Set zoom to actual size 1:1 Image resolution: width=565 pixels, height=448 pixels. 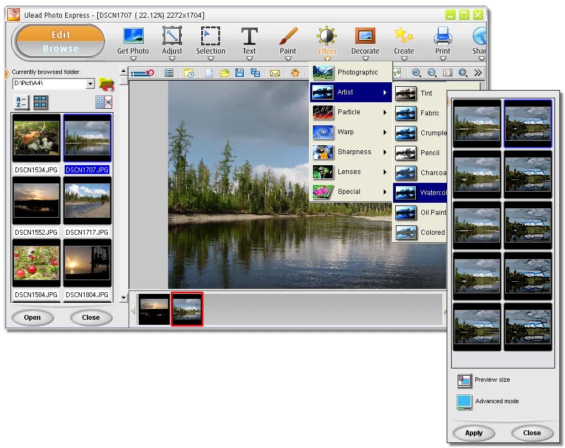click(x=448, y=73)
